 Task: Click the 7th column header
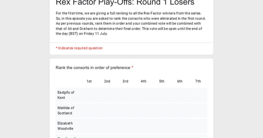(198, 81)
